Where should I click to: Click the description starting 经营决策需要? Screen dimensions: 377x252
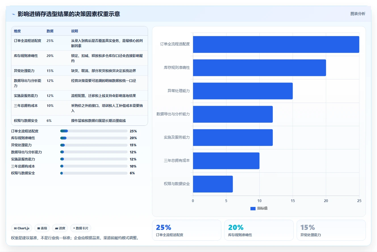pyautogui.click(x=103, y=81)
